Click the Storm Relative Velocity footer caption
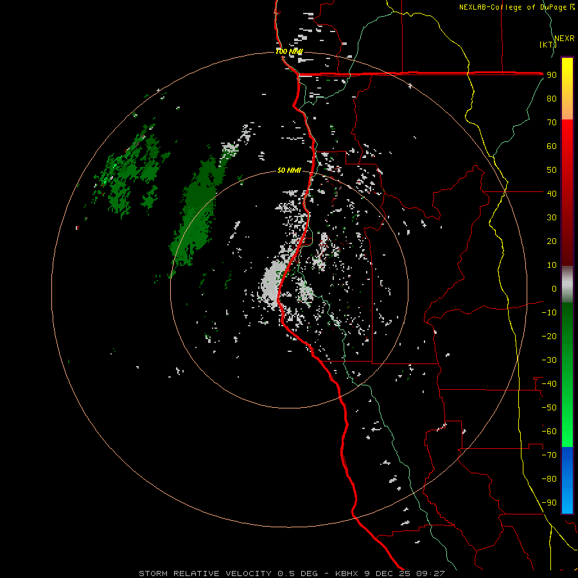The width and height of the screenshot is (578, 578). [292, 574]
